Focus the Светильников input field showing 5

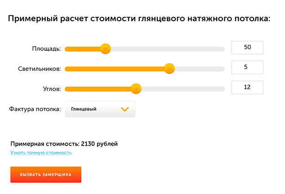click(247, 67)
